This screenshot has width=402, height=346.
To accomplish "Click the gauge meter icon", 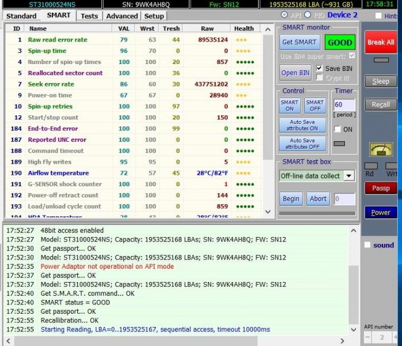I will coord(381,151).
